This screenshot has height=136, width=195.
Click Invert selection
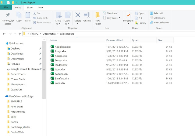[x=159, y=22]
